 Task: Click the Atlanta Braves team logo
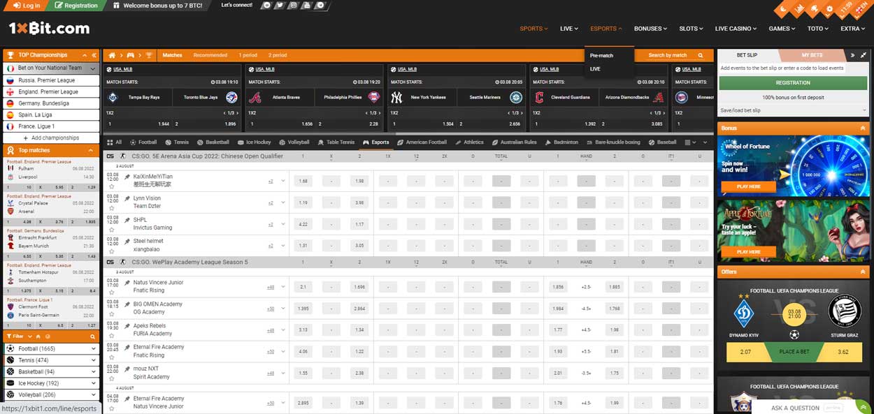pyautogui.click(x=255, y=98)
